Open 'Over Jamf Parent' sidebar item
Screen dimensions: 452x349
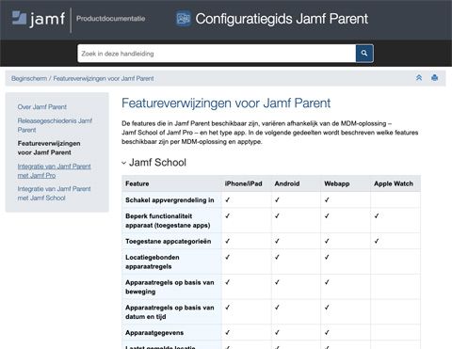42,107
